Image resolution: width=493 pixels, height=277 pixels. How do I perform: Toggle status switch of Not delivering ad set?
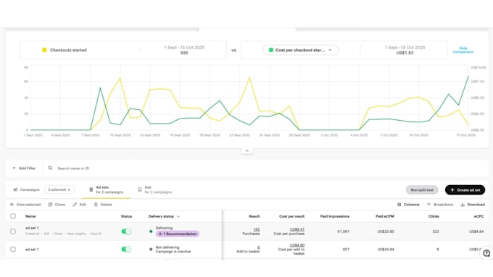point(126,250)
